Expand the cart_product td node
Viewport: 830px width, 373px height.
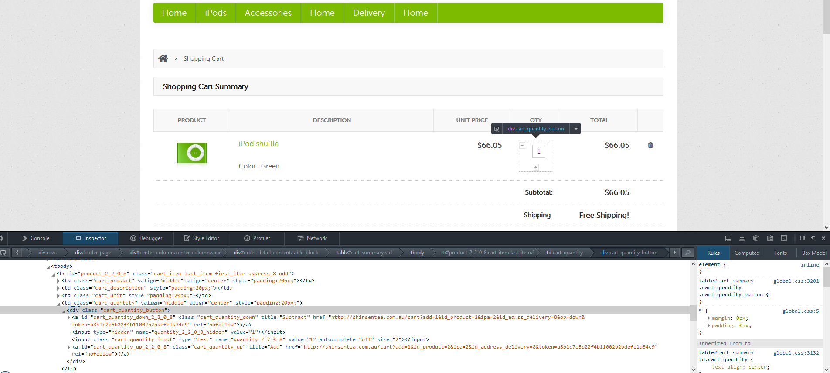pos(58,281)
